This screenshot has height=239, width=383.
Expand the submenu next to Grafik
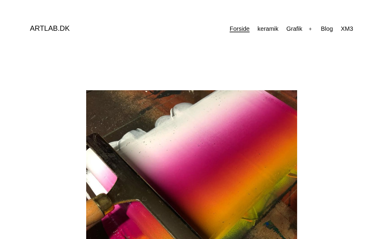point(310,29)
